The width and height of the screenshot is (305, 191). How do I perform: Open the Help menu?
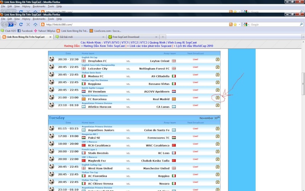tap(59, 19)
